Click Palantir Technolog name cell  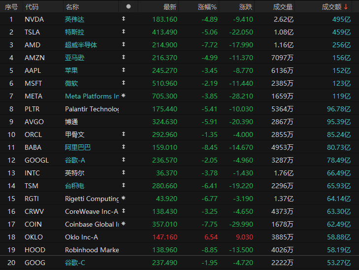92,109
